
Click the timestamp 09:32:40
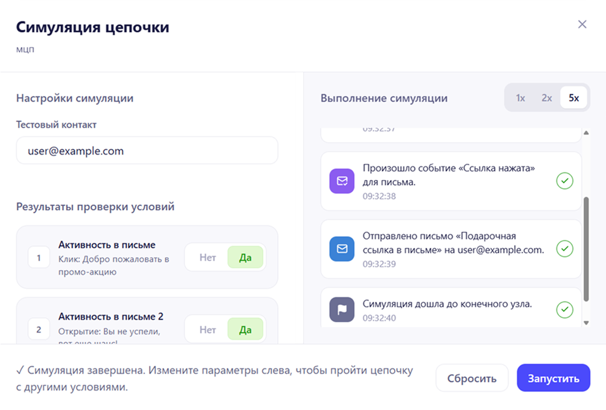[x=379, y=318]
